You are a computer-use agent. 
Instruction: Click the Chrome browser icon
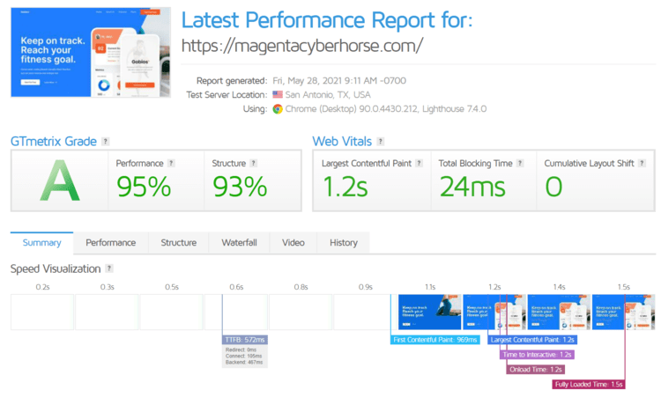tap(278, 109)
